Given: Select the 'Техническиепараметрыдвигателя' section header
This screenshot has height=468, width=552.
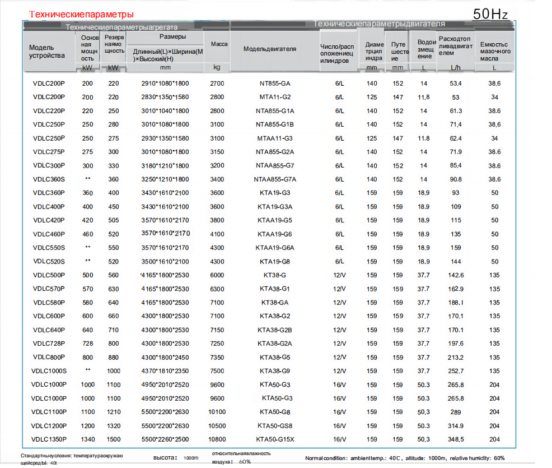Looking at the screenshot, I should [379, 24].
